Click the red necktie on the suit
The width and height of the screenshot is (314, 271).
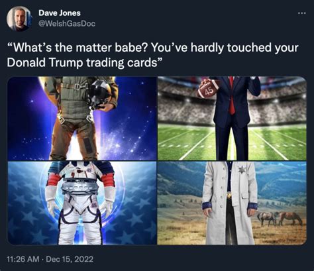(x=231, y=95)
